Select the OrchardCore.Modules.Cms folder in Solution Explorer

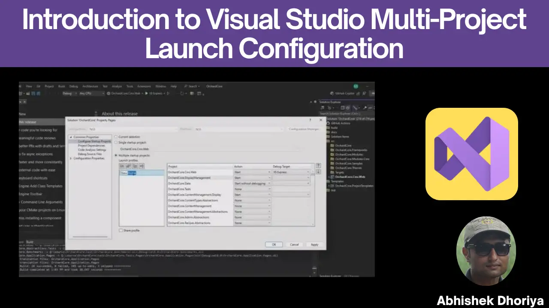click(x=352, y=159)
